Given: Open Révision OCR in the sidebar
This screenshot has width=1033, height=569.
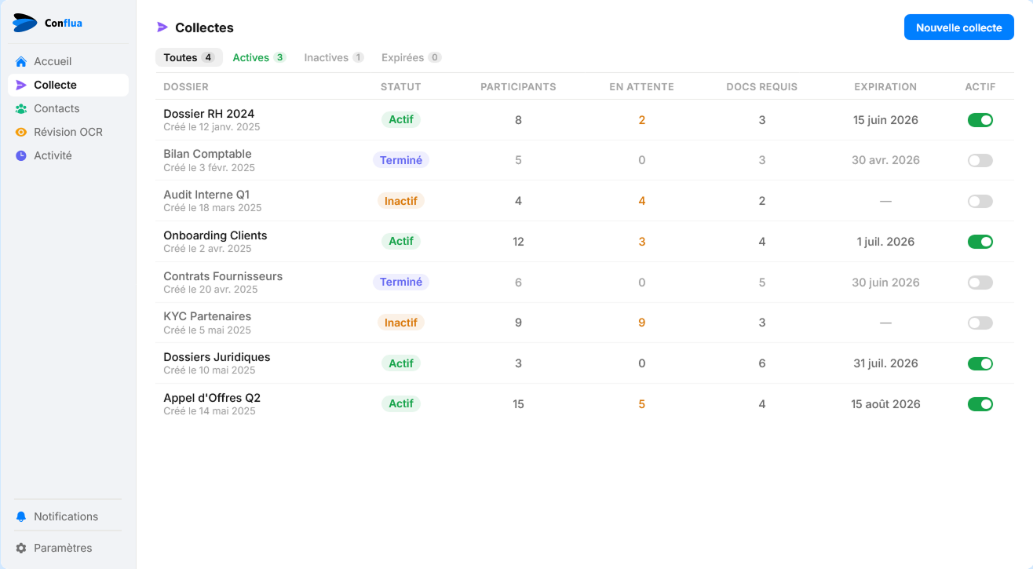Looking at the screenshot, I should coord(68,132).
